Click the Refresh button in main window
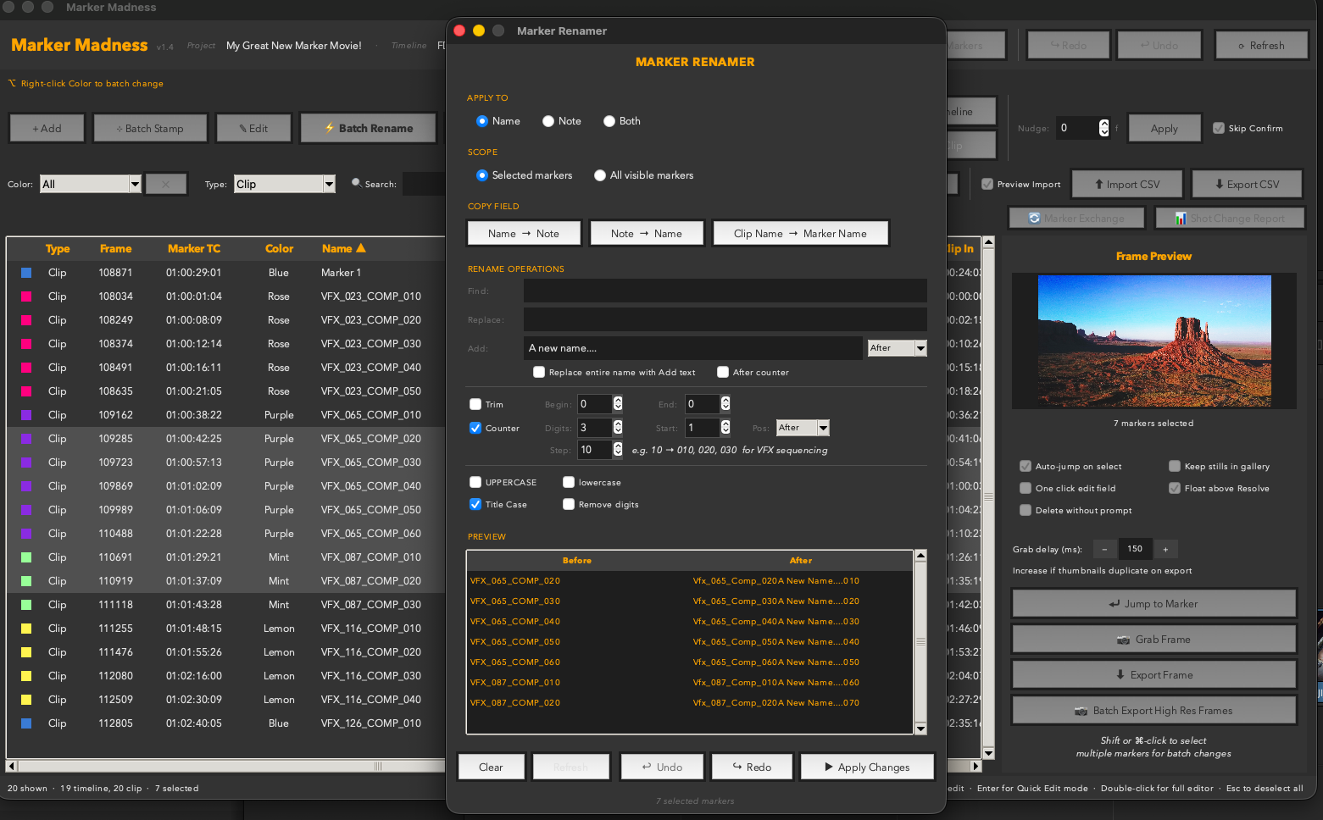The width and height of the screenshot is (1323, 820). pyautogui.click(x=1260, y=45)
